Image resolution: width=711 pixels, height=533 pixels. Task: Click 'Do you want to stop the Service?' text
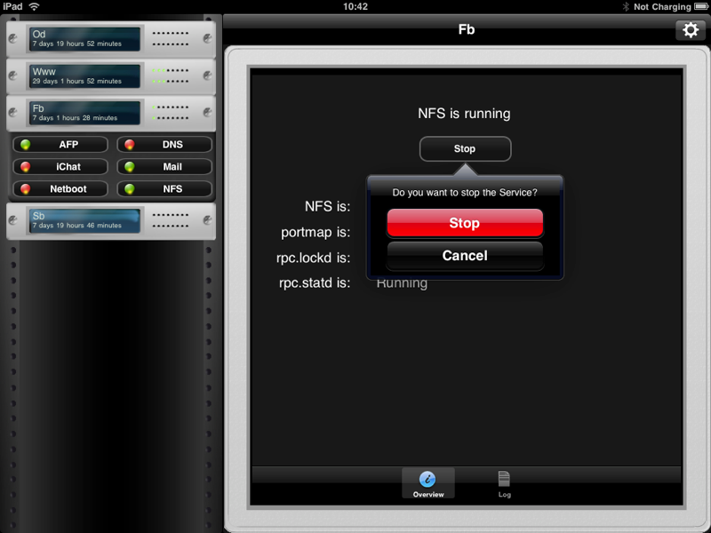click(x=465, y=193)
